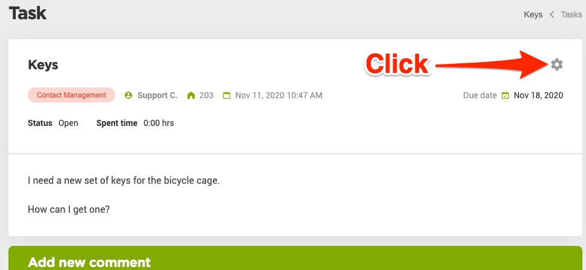This screenshot has height=270, width=586.
Task: Open the task settings gear icon
Action: coord(556,64)
